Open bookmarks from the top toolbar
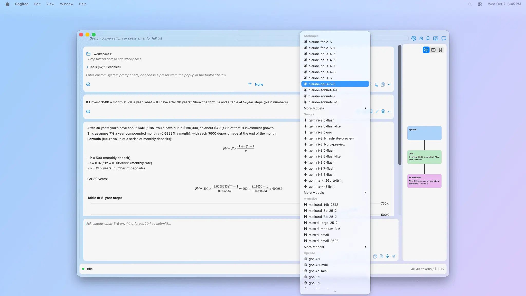The width and height of the screenshot is (526, 296). coord(428,38)
